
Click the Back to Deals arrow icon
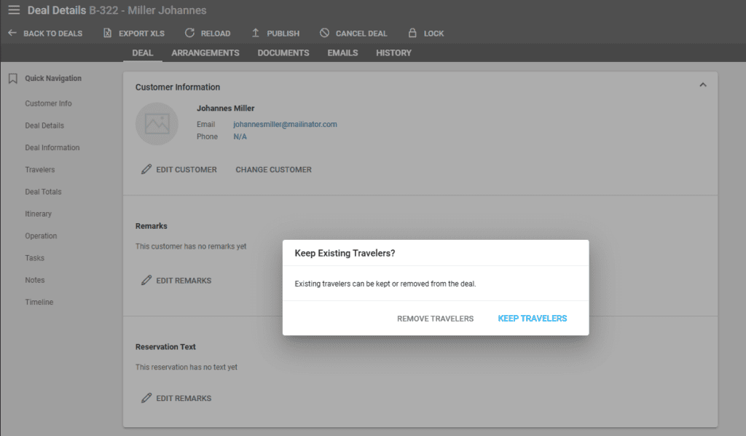click(12, 34)
